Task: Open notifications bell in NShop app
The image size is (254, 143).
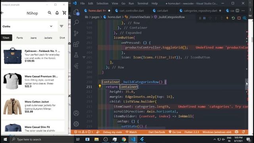Action: 57,13
